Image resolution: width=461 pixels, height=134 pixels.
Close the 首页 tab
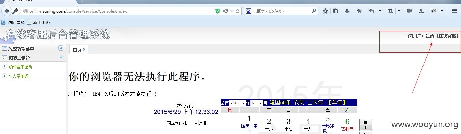(x=84, y=49)
